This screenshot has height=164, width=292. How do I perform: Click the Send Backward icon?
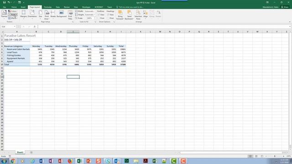[x=129, y=13]
